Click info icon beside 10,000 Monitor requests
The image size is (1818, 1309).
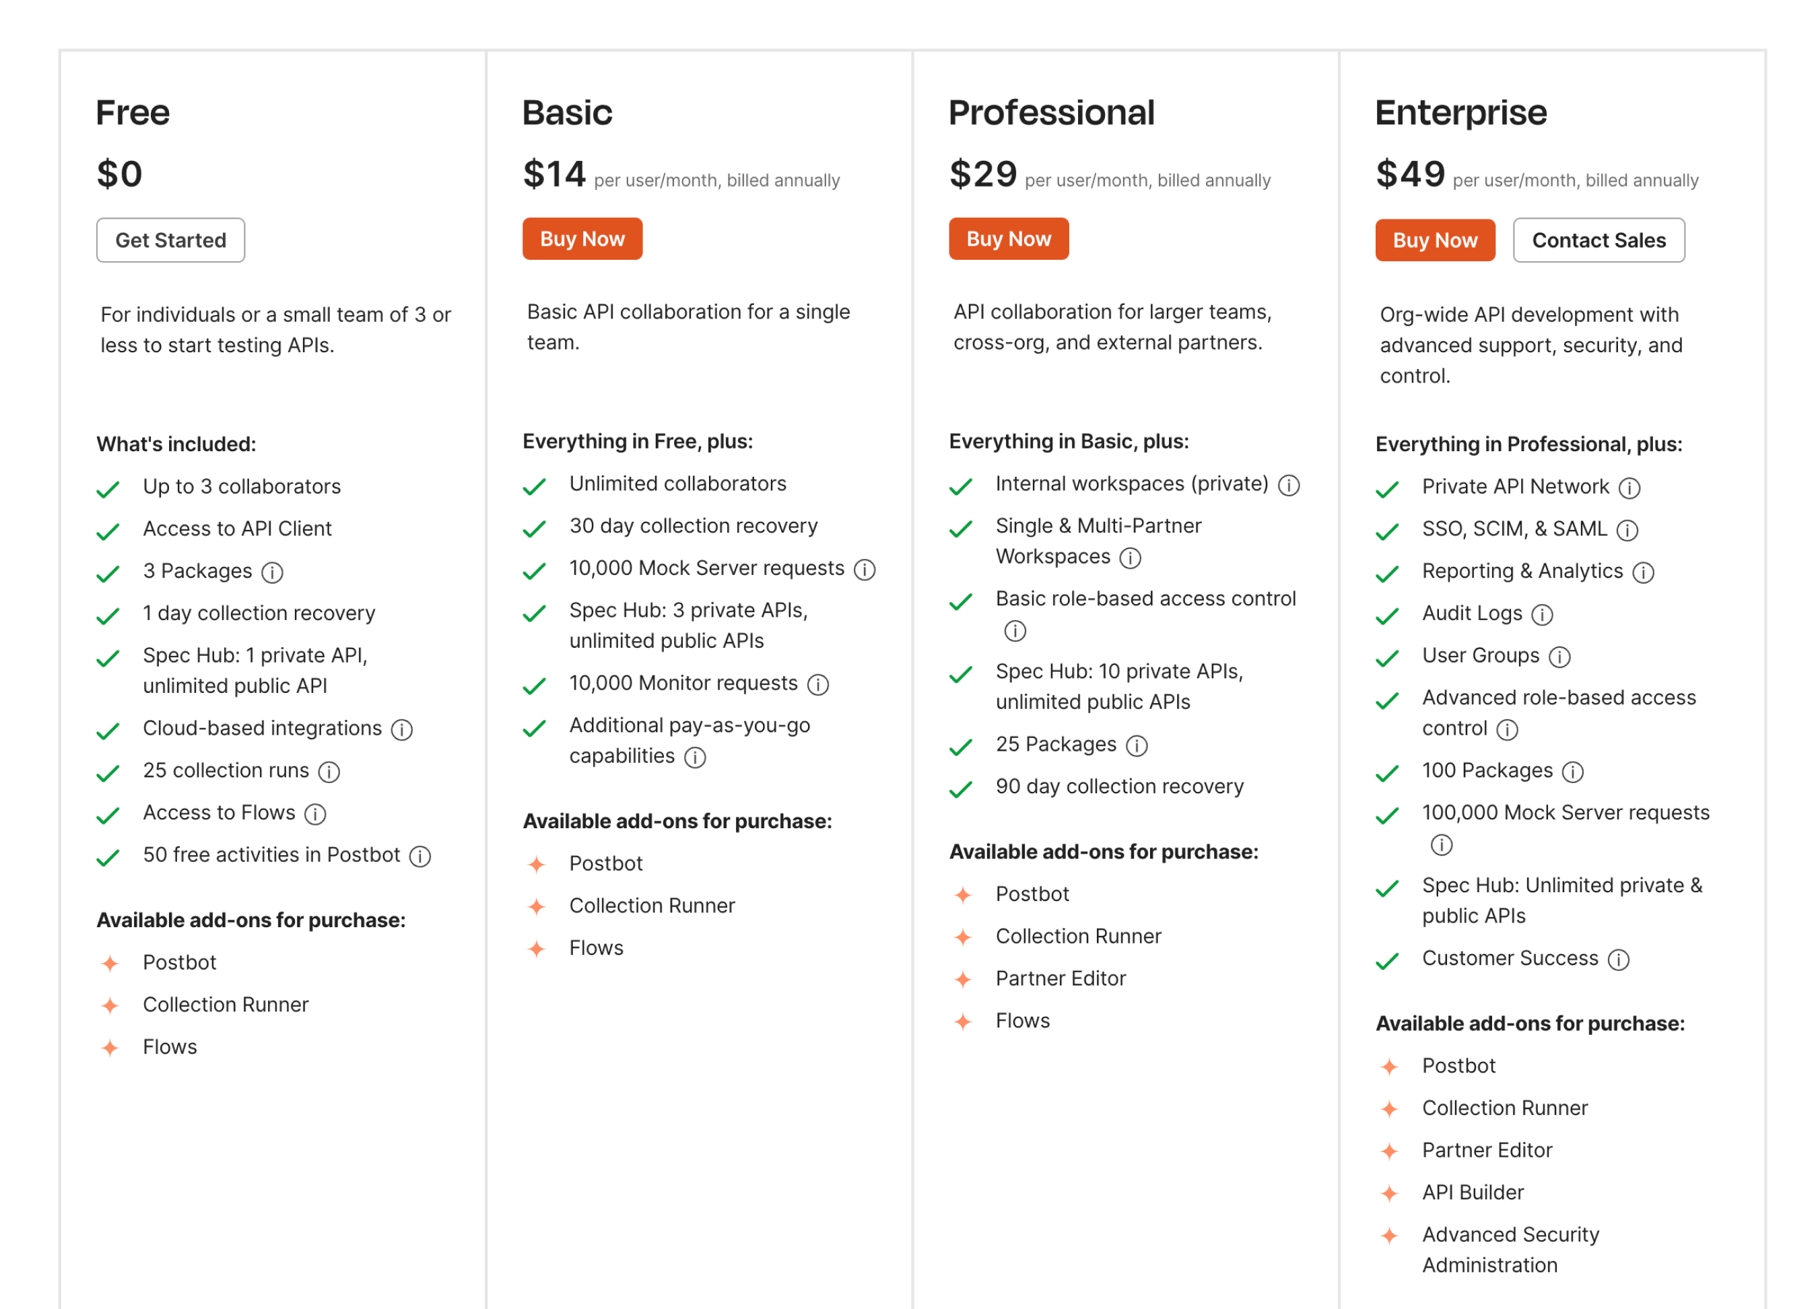(817, 685)
